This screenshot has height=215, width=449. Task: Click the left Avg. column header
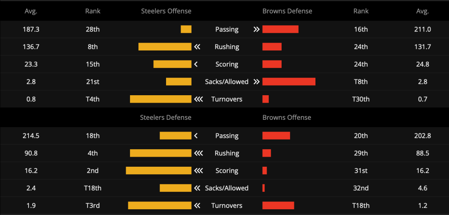(x=31, y=11)
